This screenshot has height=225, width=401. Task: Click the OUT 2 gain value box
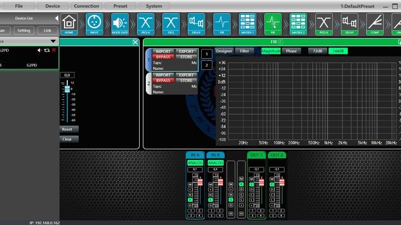[277, 169]
